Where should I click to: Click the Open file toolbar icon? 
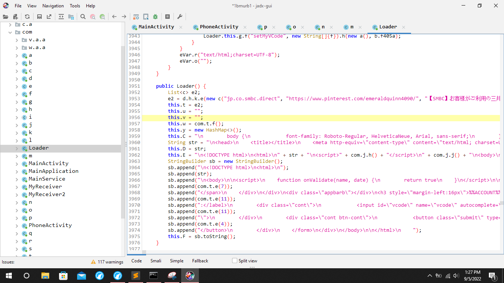pos(6,17)
